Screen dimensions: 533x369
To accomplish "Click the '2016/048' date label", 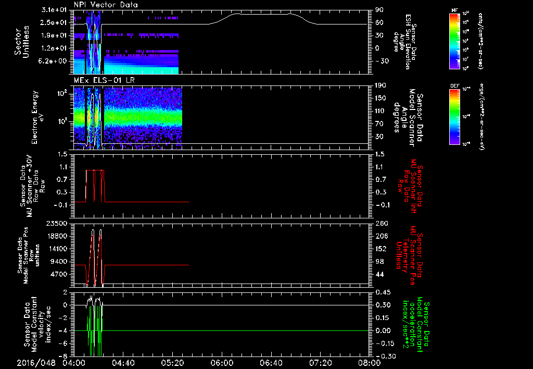I will (36, 363).
